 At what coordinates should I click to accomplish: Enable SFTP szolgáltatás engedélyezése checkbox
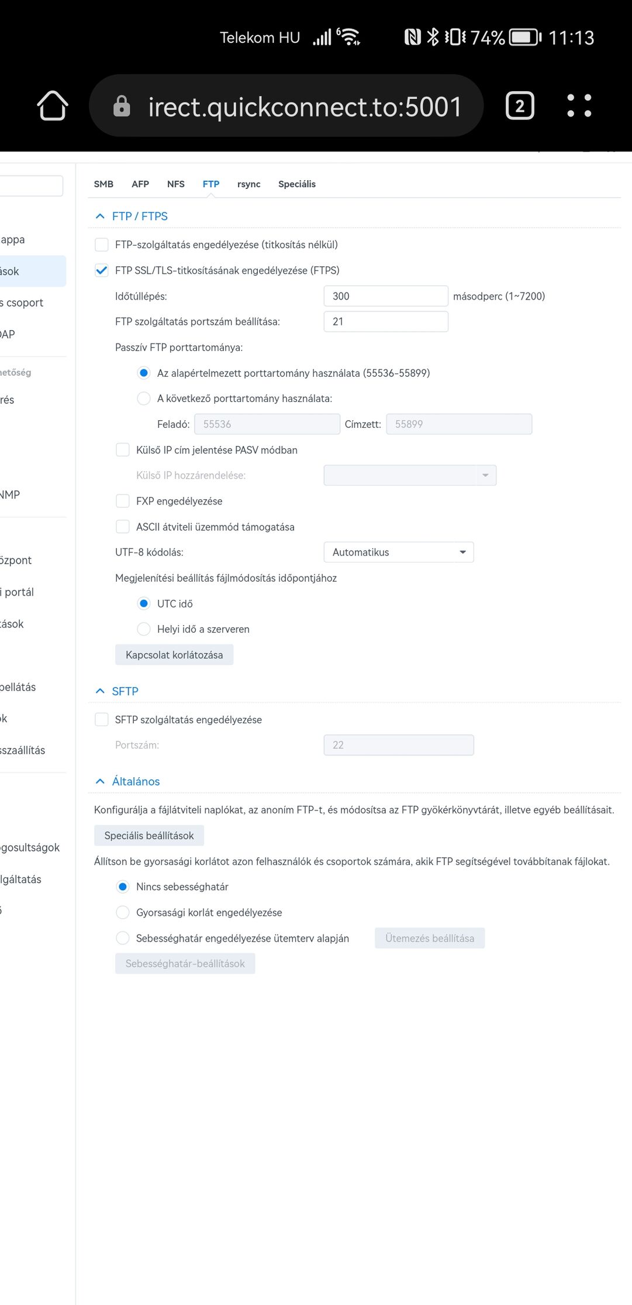tap(102, 720)
